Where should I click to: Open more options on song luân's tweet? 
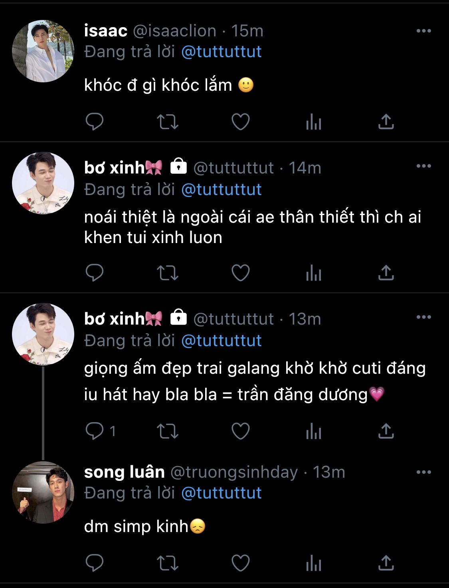[x=423, y=472]
